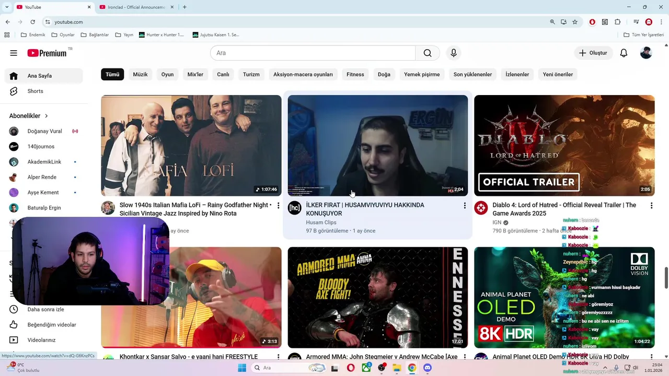Screen dimensions: 669x376
Task: Open Opera from the Windows taskbar
Action: (351, 368)
